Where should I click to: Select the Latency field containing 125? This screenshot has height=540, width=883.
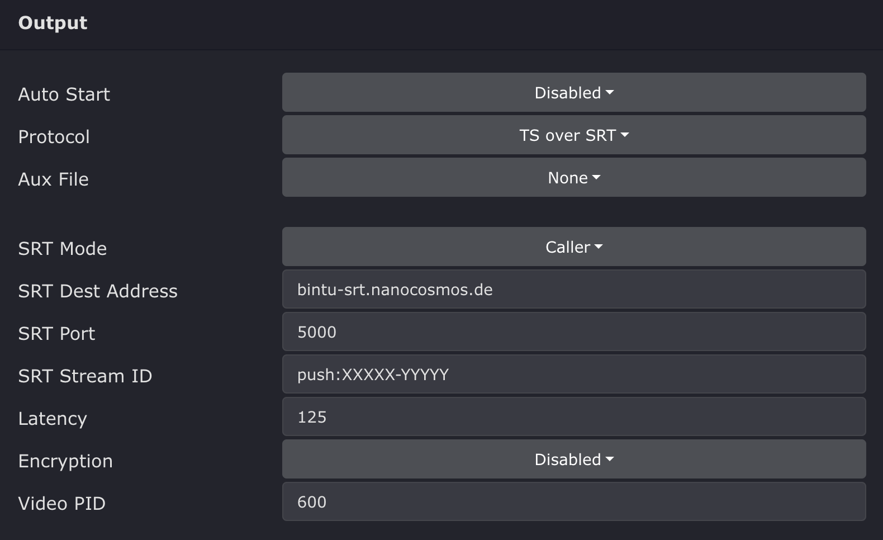pyautogui.click(x=574, y=417)
